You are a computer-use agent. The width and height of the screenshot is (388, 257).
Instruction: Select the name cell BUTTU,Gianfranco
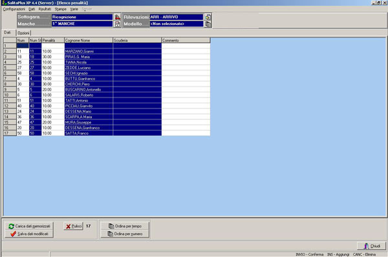point(89,79)
